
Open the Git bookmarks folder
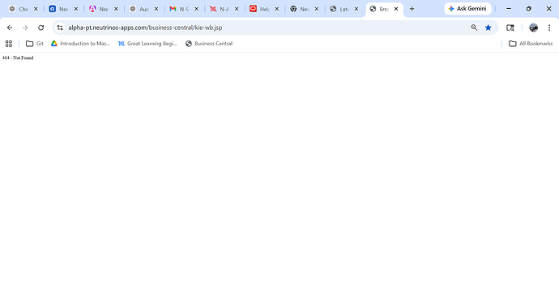(x=35, y=44)
